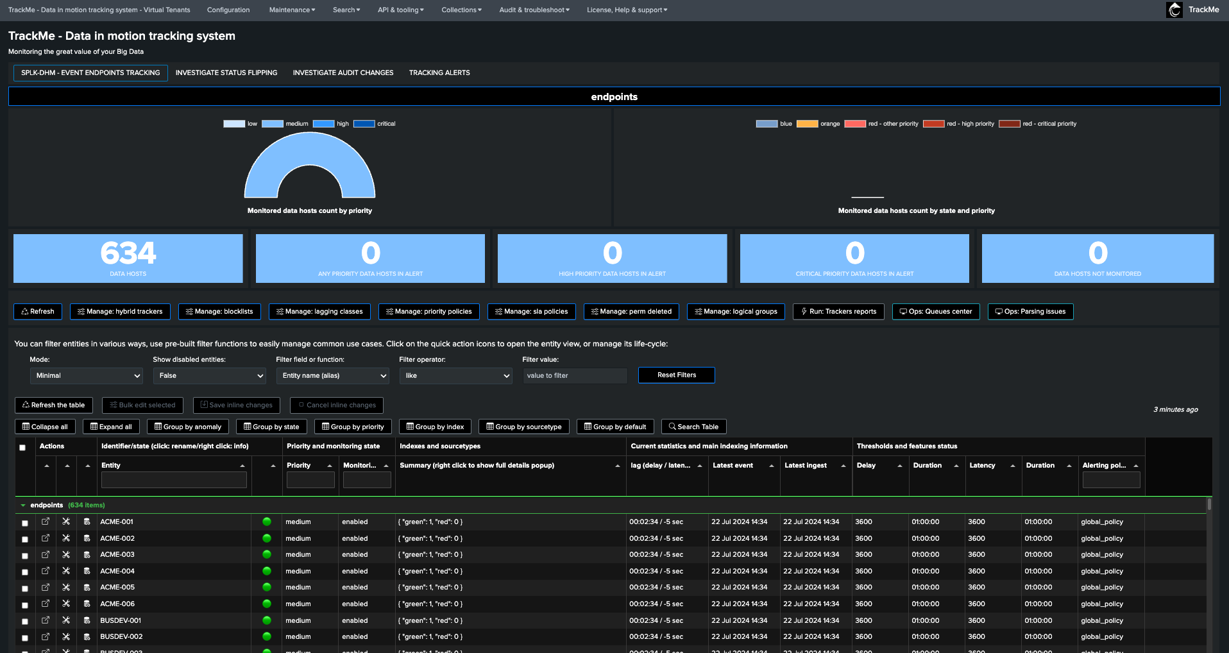Open the Filter operator dropdown
The image size is (1229, 653).
(x=456, y=376)
